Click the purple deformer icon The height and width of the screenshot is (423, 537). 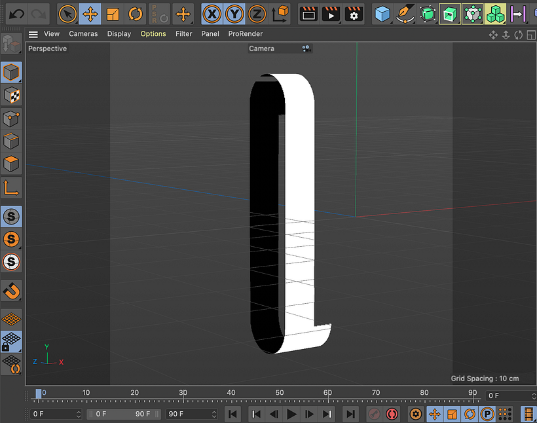(518, 14)
